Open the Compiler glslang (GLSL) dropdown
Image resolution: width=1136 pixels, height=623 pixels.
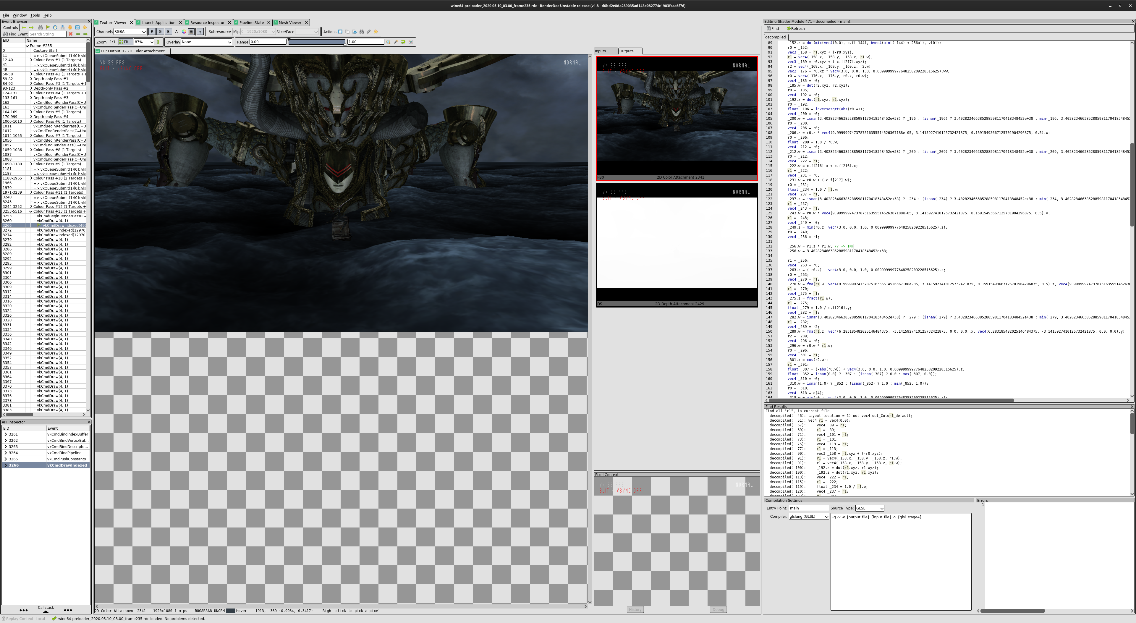[808, 516]
